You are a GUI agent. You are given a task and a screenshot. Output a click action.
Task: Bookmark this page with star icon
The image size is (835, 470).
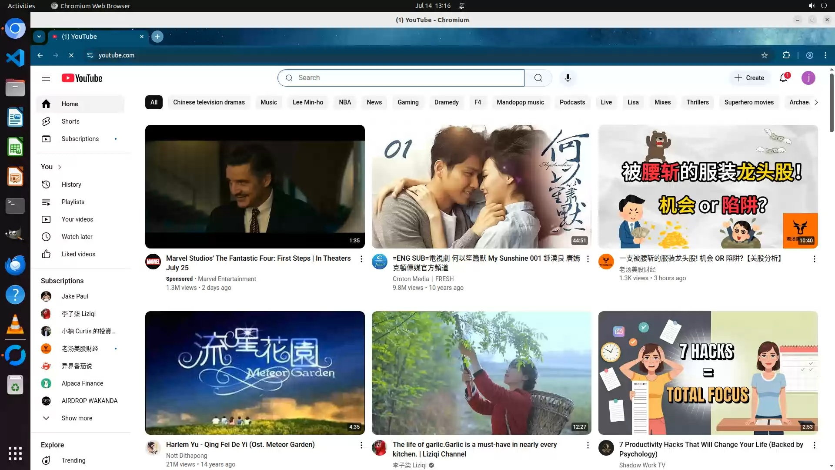tap(764, 55)
